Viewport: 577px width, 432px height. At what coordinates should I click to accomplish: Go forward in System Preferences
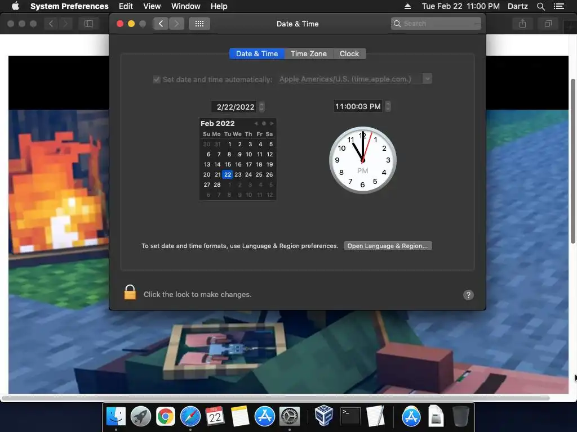pyautogui.click(x=176, y=24)
